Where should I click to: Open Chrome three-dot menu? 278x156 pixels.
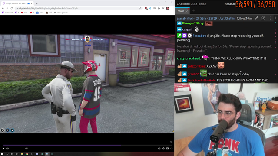172,8
